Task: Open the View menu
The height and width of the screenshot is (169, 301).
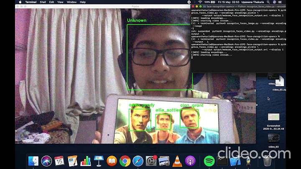Action: pos(60,2)
